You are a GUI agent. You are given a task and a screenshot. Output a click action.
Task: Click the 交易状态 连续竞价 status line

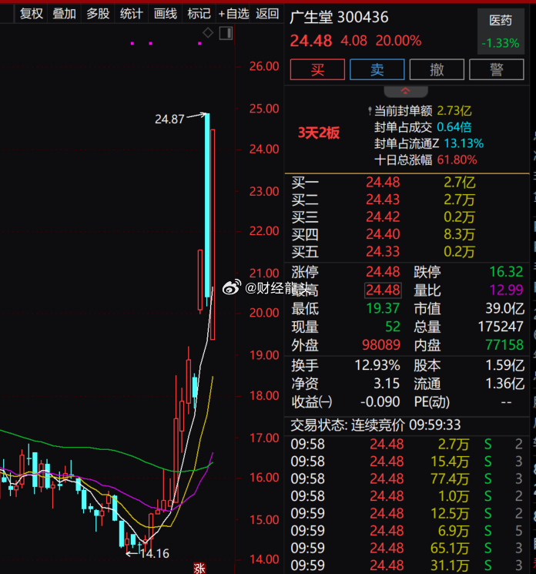point(375,425)
